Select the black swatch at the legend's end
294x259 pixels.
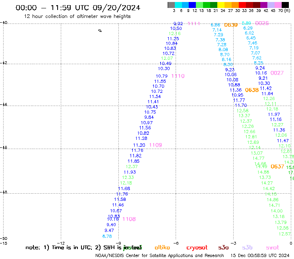tap(285, 5)
